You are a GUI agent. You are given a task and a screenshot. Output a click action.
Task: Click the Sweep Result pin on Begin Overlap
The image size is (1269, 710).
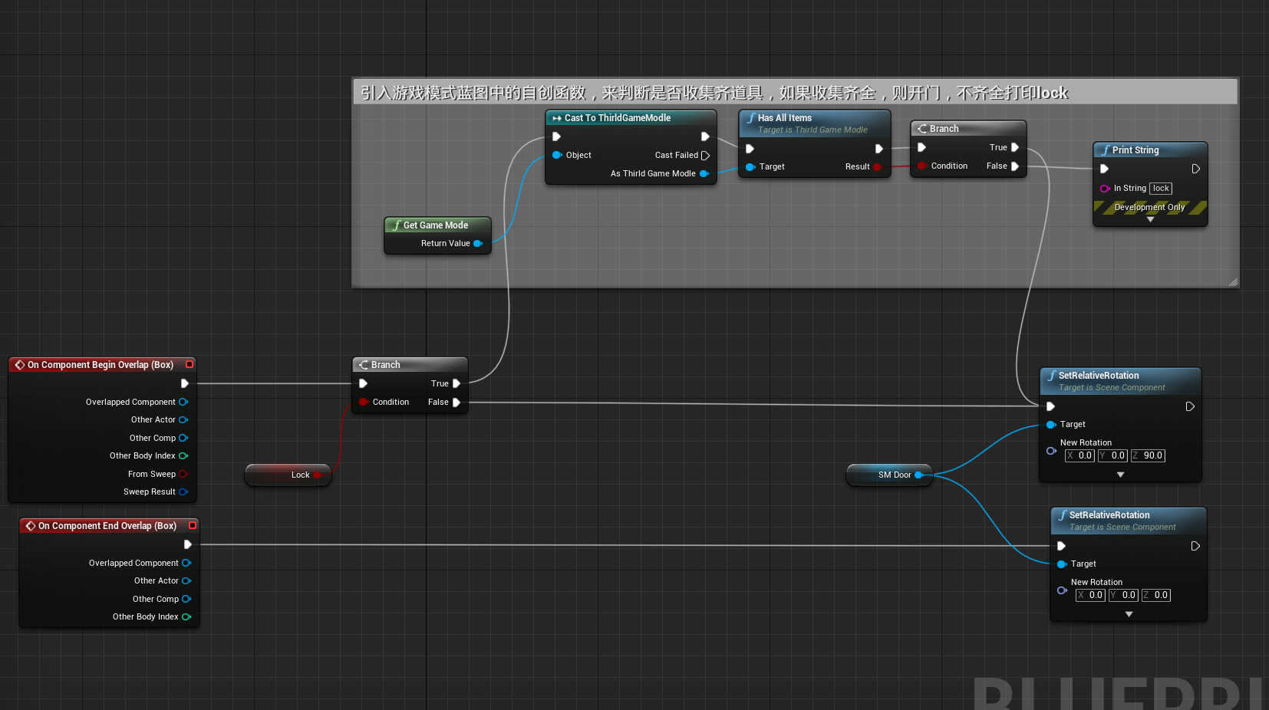183,492
